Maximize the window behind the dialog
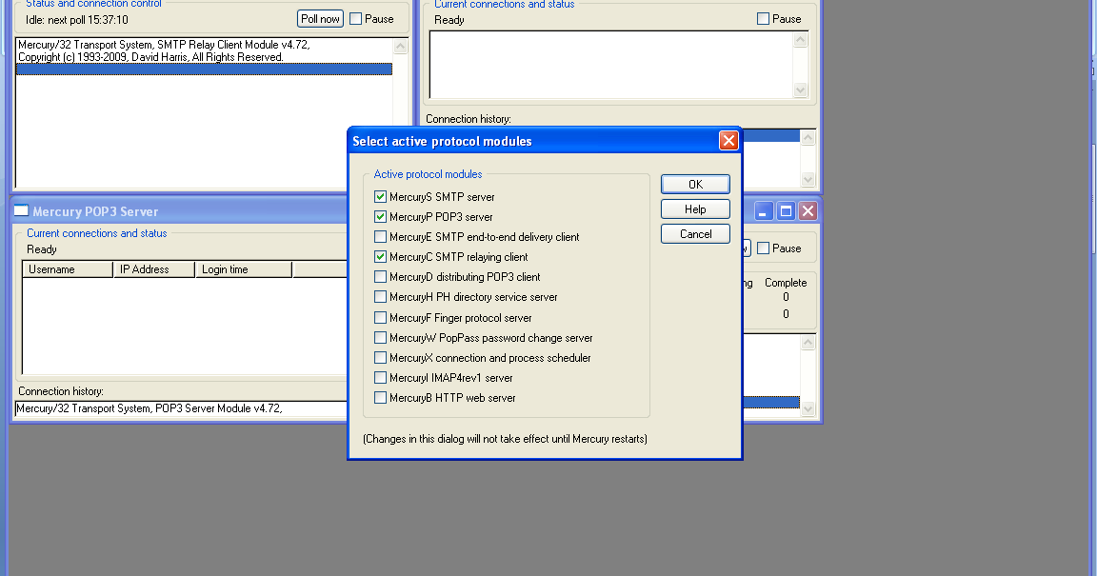The image size is (1097, 576). tap(786, 211)
